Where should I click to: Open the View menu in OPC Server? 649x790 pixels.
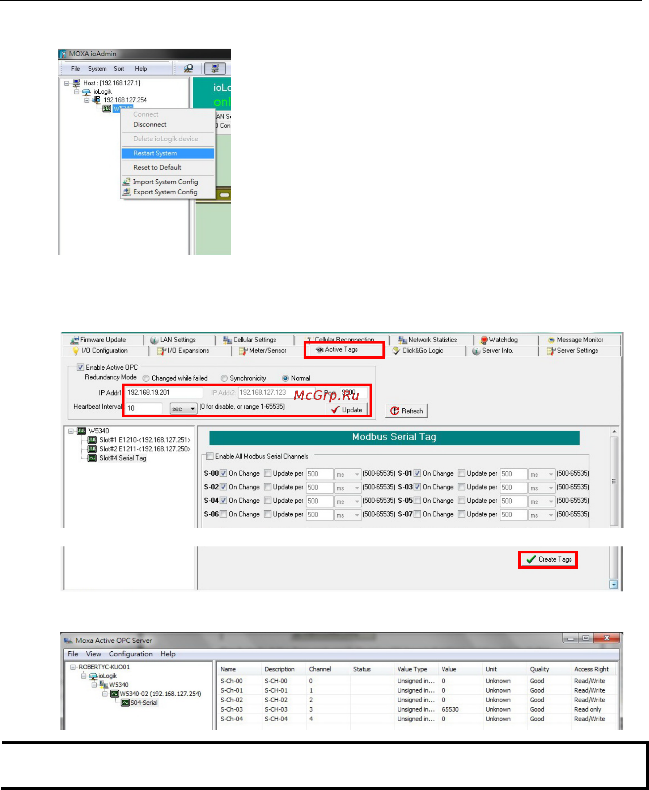[x=93, y=654]
